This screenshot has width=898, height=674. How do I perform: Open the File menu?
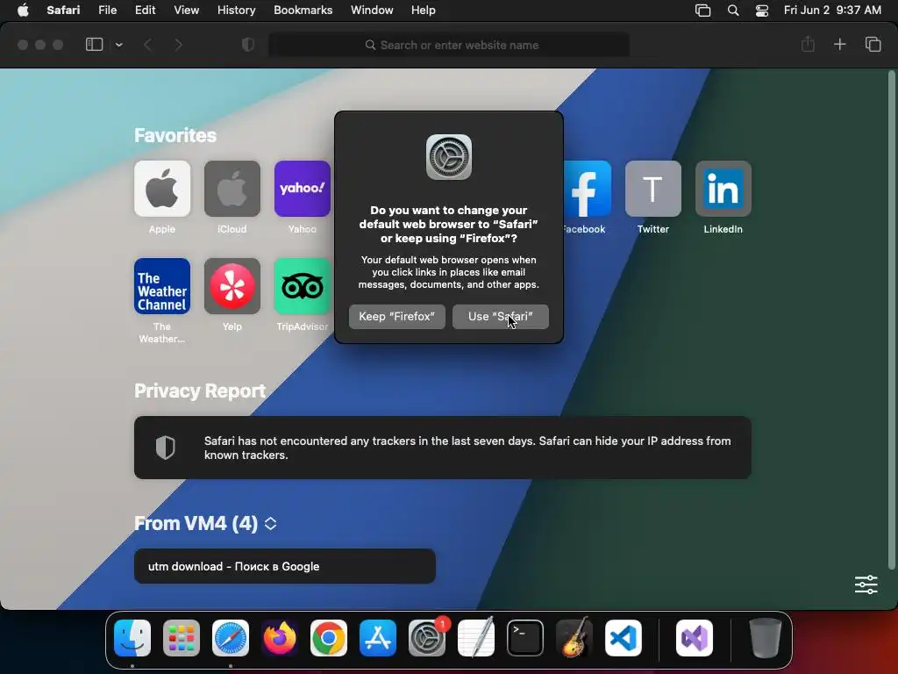tap(107, 11)
